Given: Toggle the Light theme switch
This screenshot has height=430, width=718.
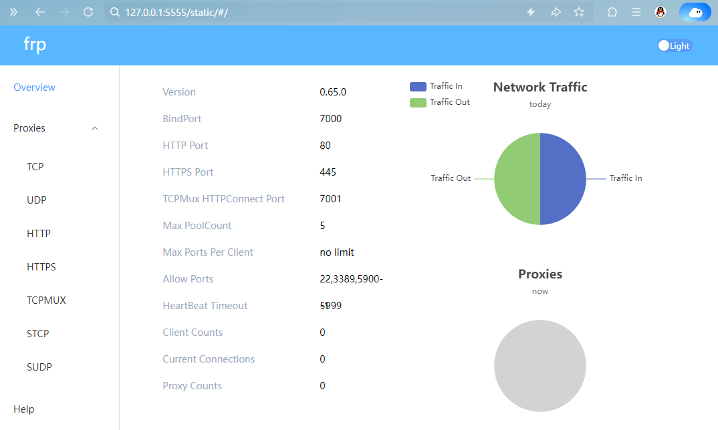Looking at the screenshot, I should tap(674, 45).
